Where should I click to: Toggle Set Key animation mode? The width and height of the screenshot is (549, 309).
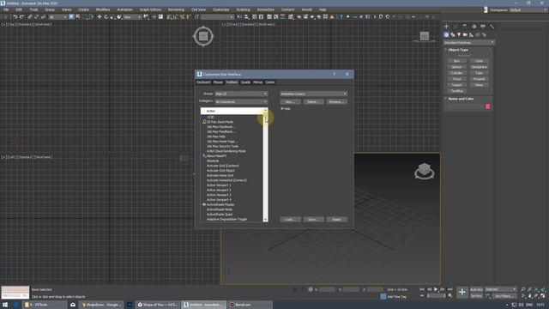[x=476, y=296]
